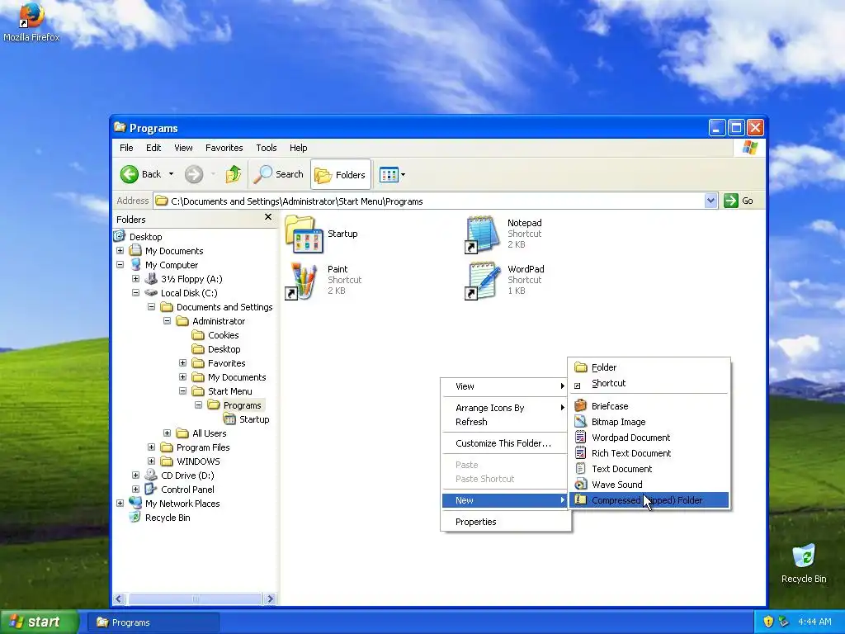Choose Folder from the New submenu

click(x=649, y=367)
